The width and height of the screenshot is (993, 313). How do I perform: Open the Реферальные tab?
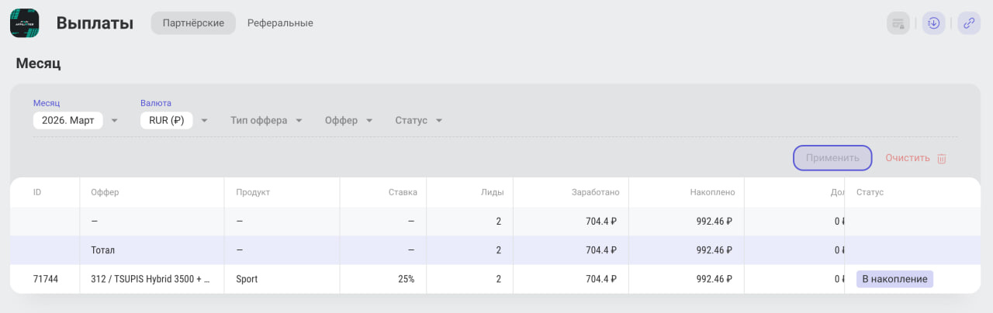pyautogui.click(x=280, y=23)
